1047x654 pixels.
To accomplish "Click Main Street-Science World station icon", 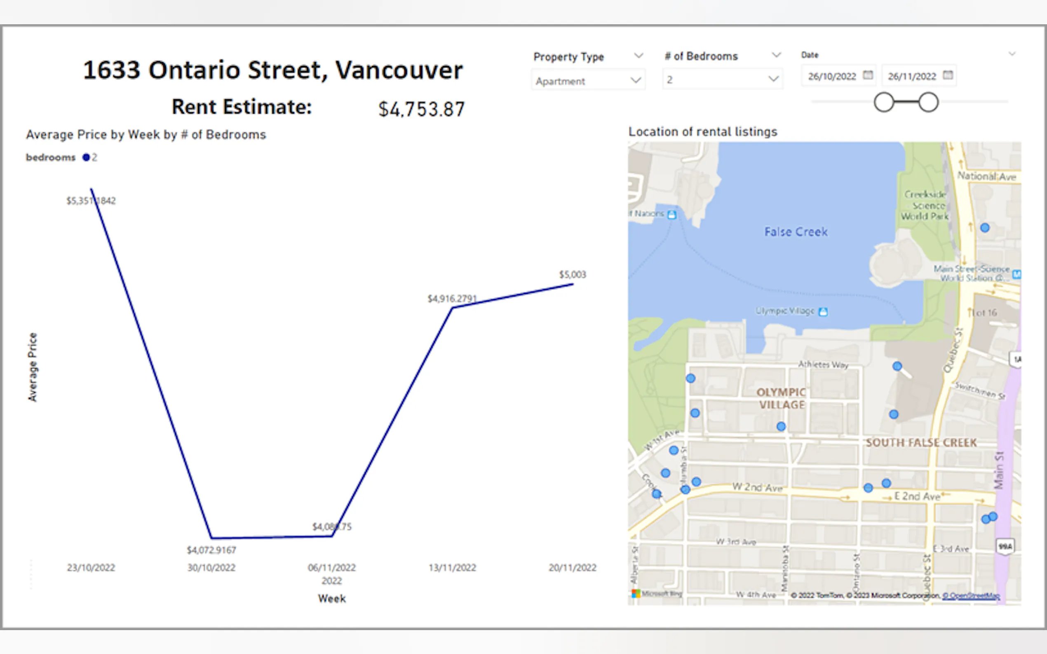I will point(1016,274).
